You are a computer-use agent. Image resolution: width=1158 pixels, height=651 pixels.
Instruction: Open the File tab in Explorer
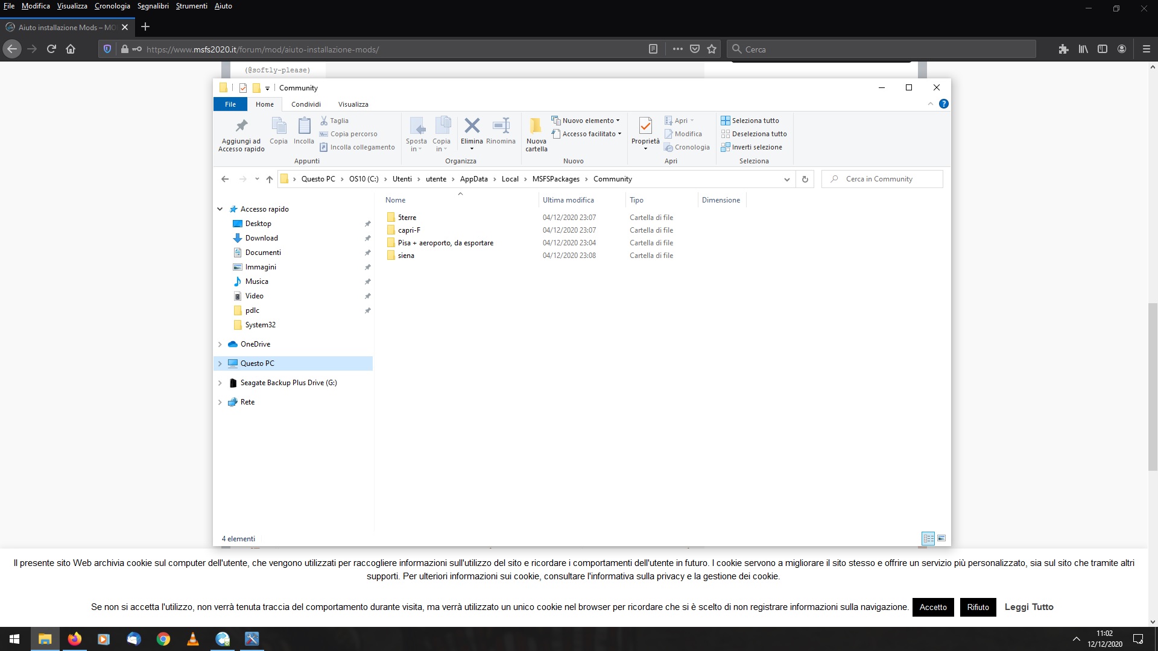[230, 104]
